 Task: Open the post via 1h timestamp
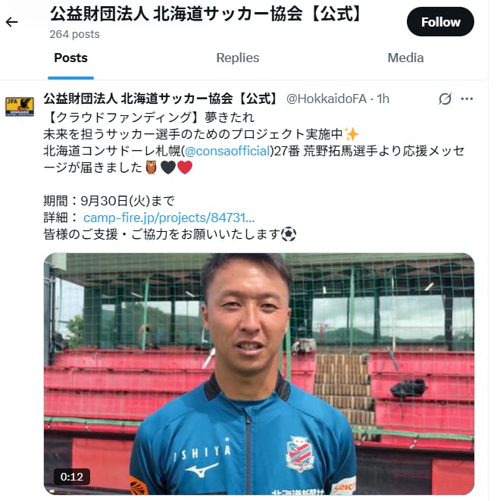pyautogui.click(x=383, y=99)
